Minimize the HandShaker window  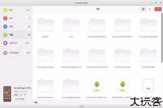[x=151, y=3]
